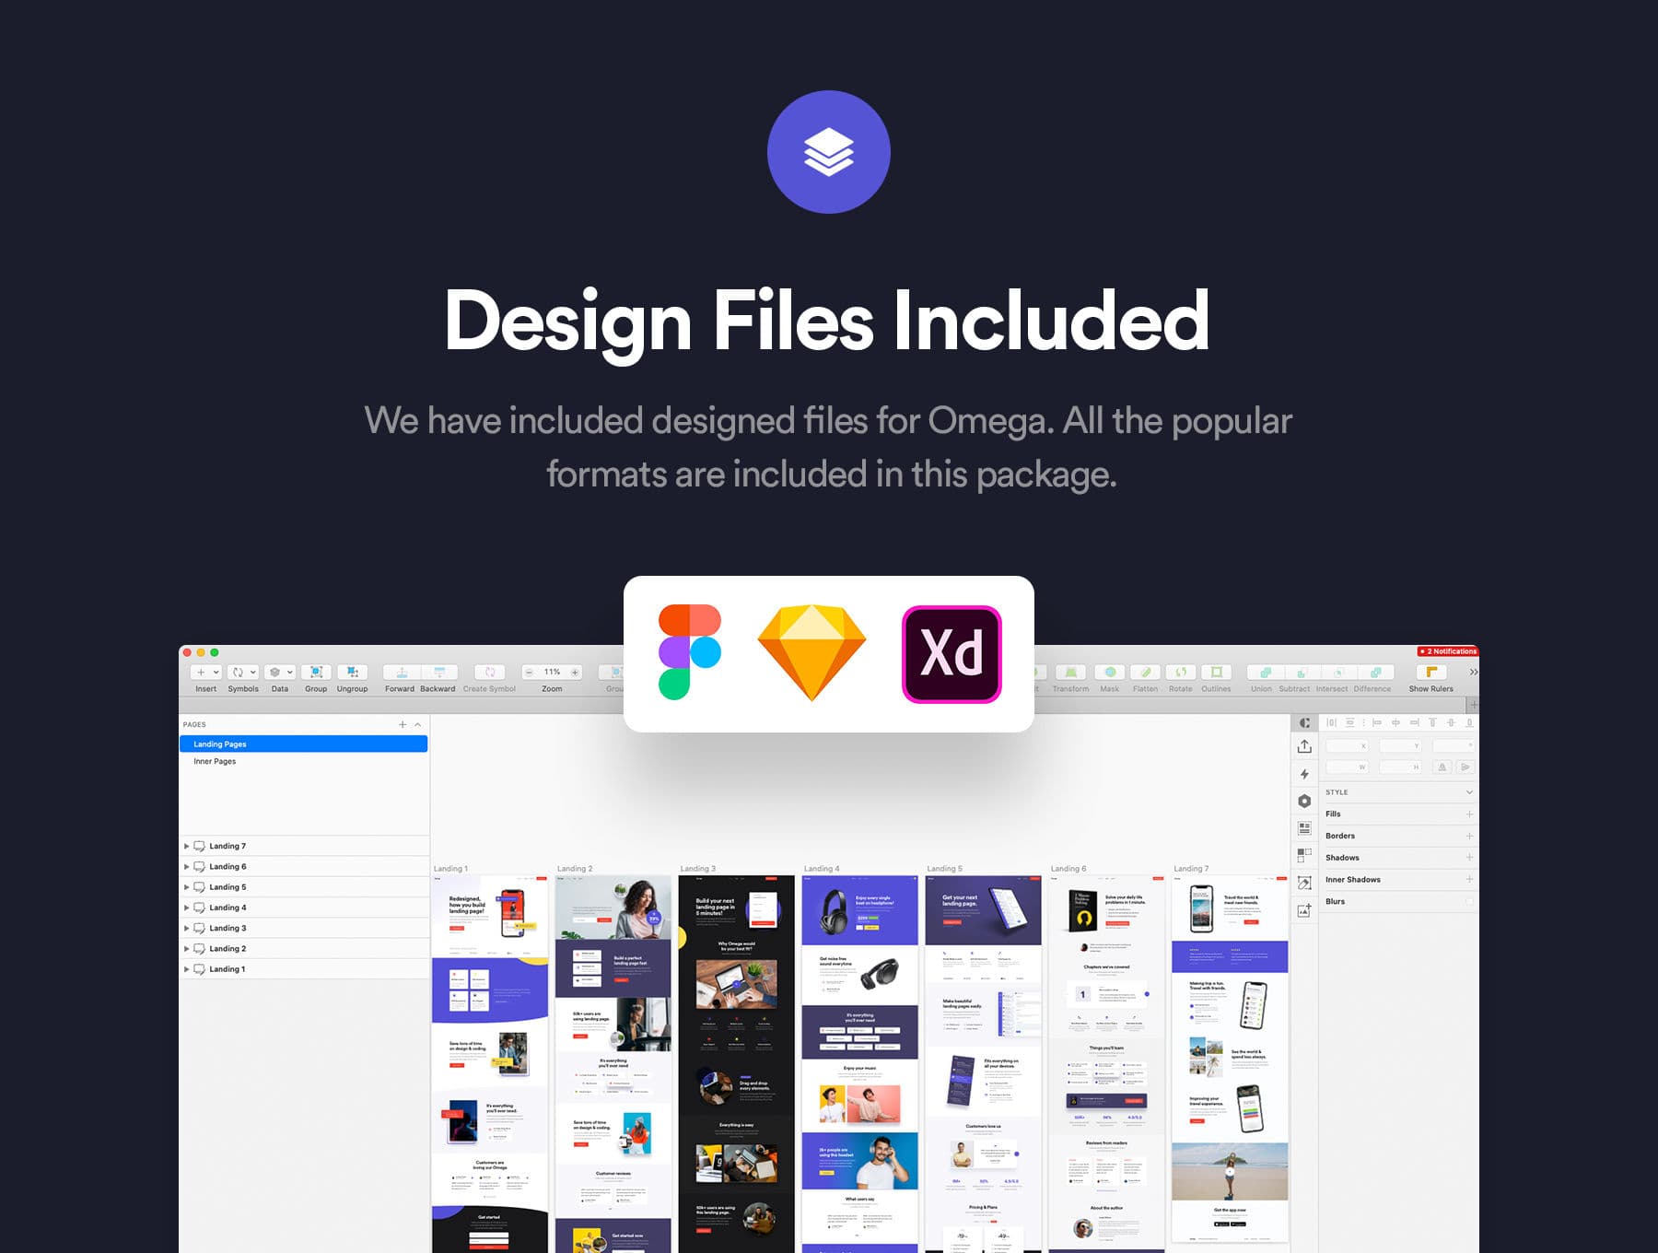Click the add image icon in plugin strip
The height and width of the screenshot is (1253, 1658).
coord(1304,910)
